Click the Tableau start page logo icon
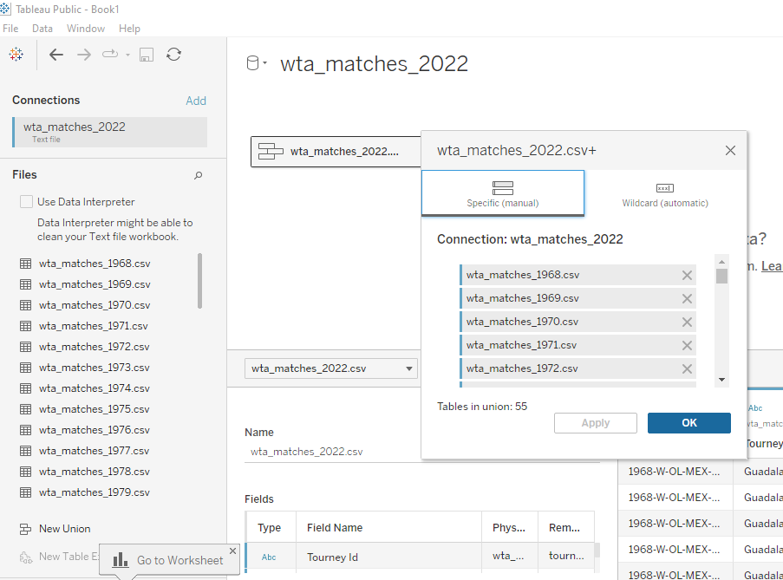Screen dimensions: 783x580 [x=16, y=54]
